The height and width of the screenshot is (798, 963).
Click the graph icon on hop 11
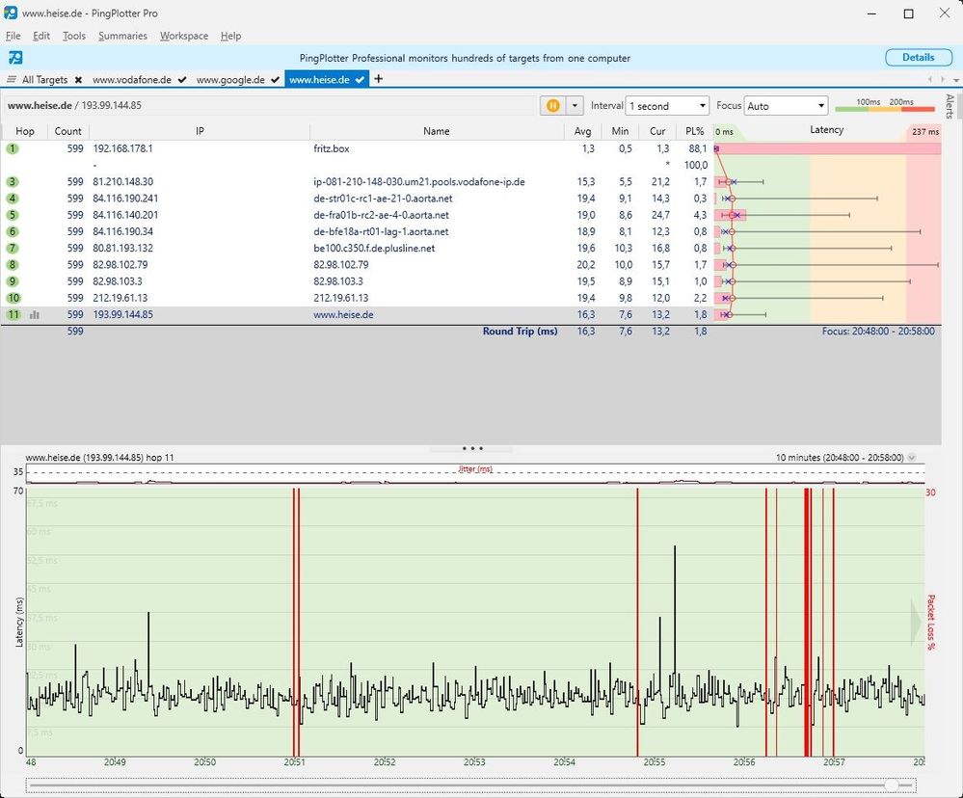tap(35, 314)
